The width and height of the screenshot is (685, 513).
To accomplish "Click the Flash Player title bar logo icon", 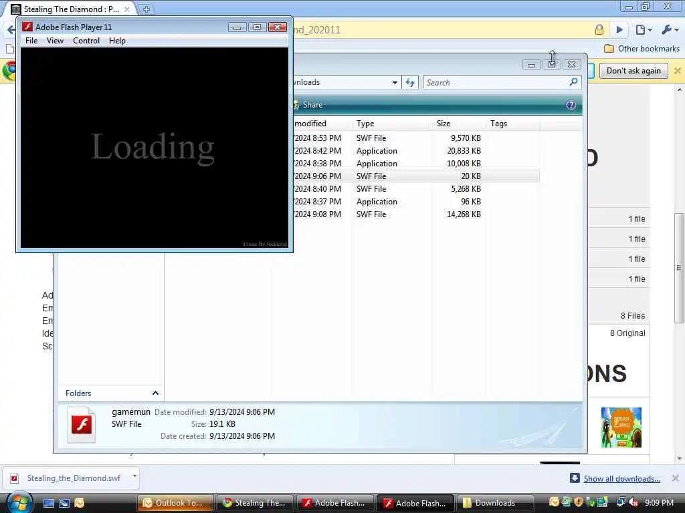I will click(27, 27).
